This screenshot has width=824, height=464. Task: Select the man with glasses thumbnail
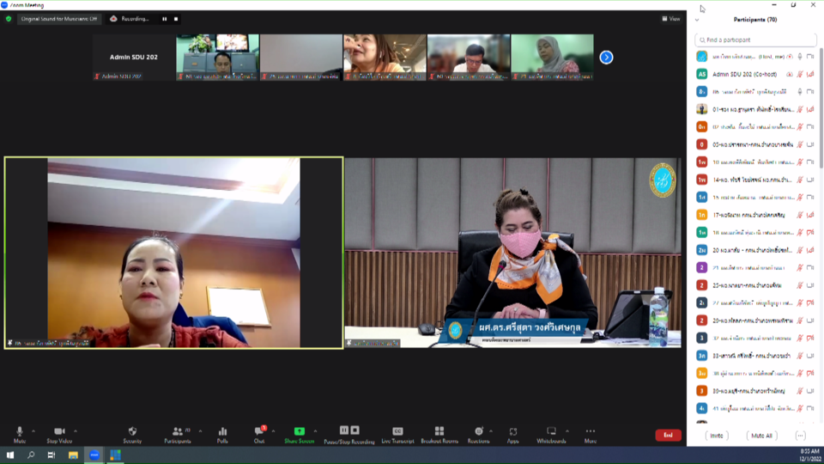[x=469, y=58]
